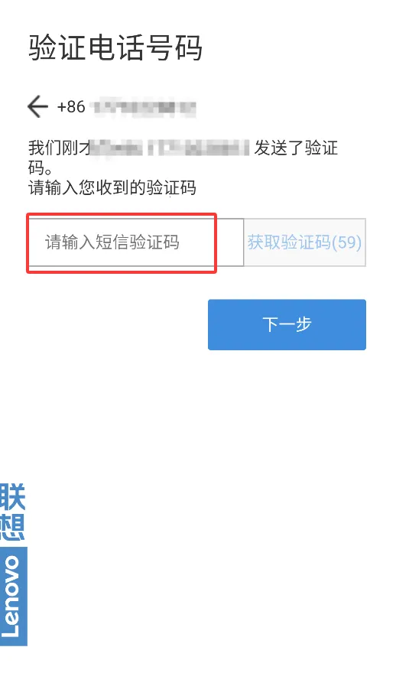
Task: Click the 联 character in the logo
Action: [x=13, y=497]
